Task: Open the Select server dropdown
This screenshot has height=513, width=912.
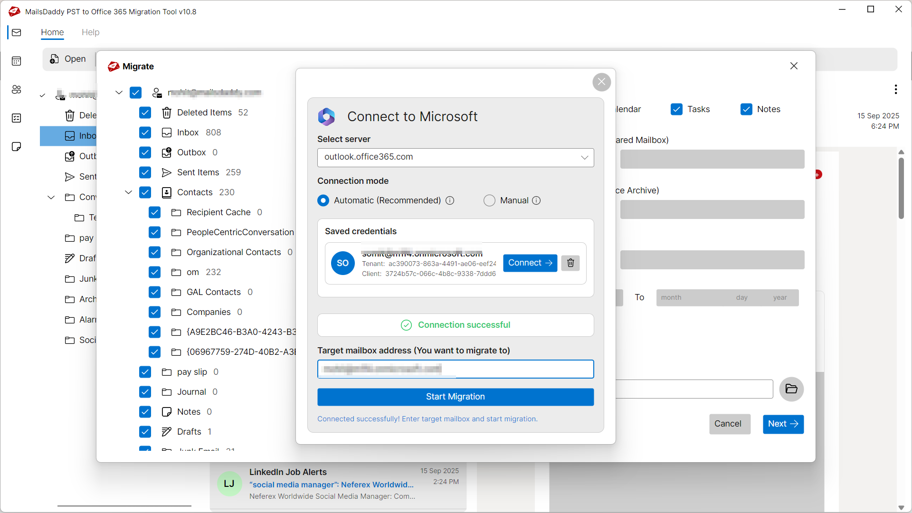Action: pos(456,157)
